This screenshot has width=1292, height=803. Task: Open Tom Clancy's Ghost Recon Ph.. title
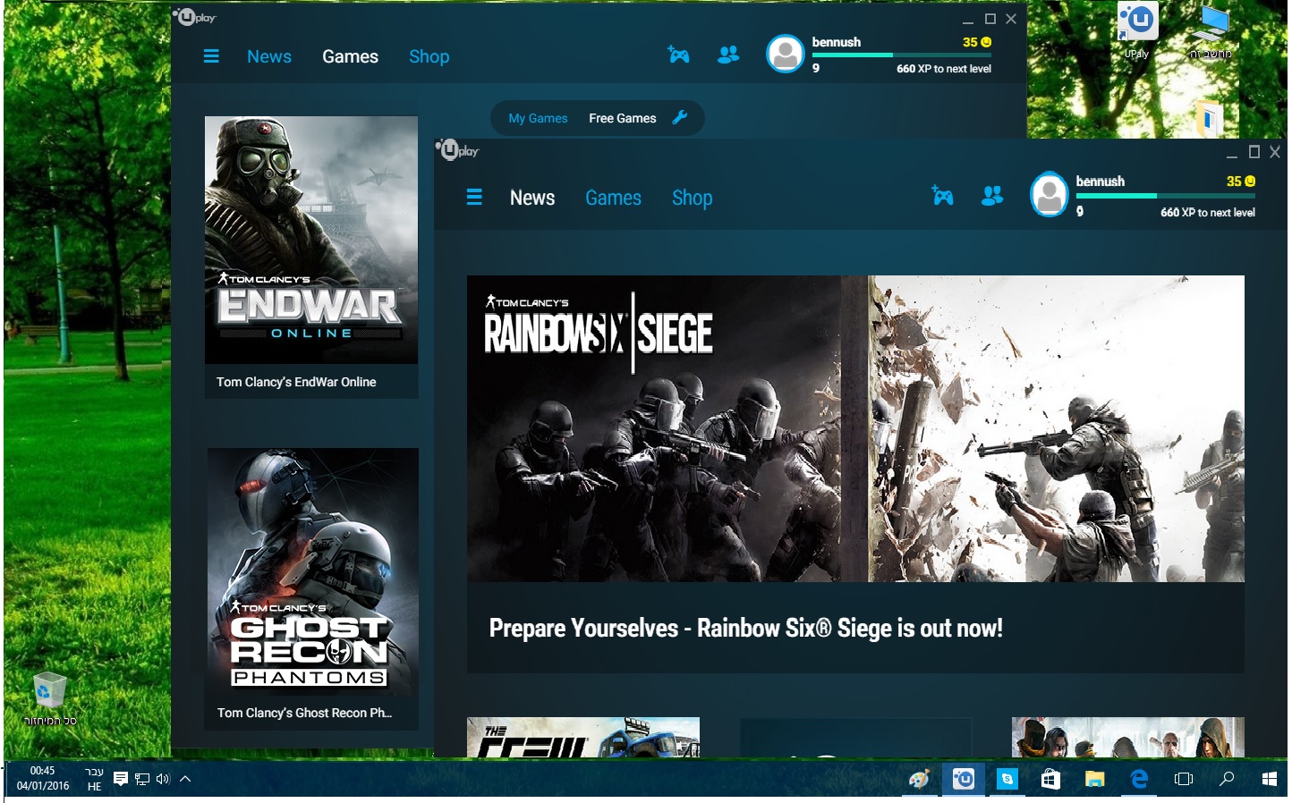305,713
